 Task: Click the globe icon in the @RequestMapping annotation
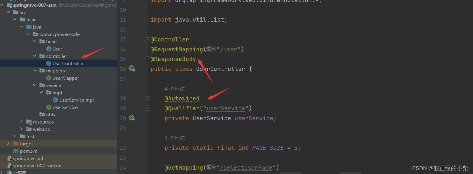click(x=209, y=49)
